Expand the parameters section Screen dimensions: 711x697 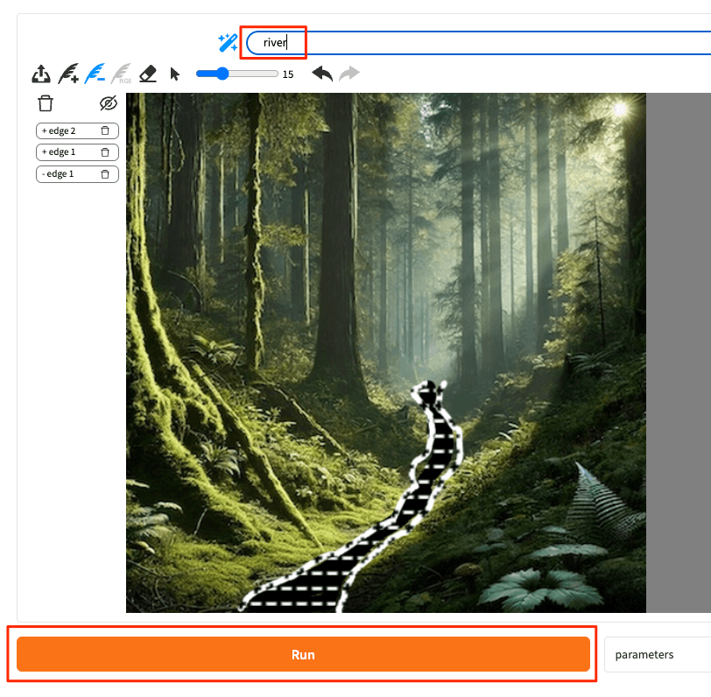[658, 654]
